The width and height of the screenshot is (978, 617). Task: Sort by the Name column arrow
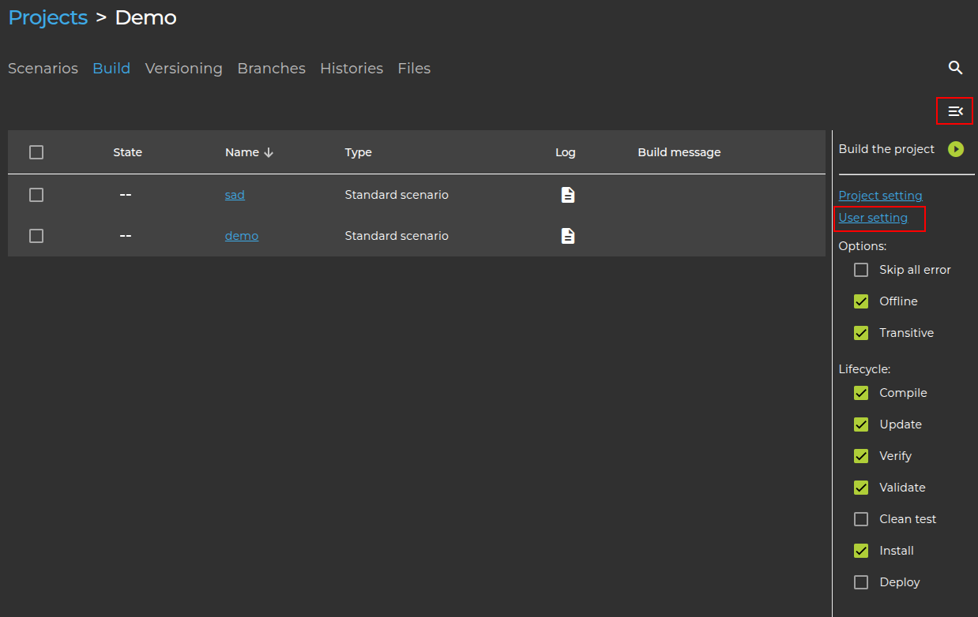click(269, 152)
